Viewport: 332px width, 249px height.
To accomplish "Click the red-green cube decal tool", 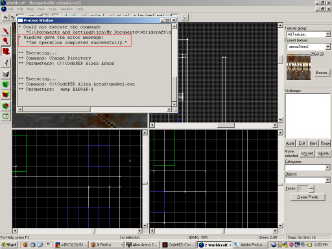I will click(x=6, y=106).
